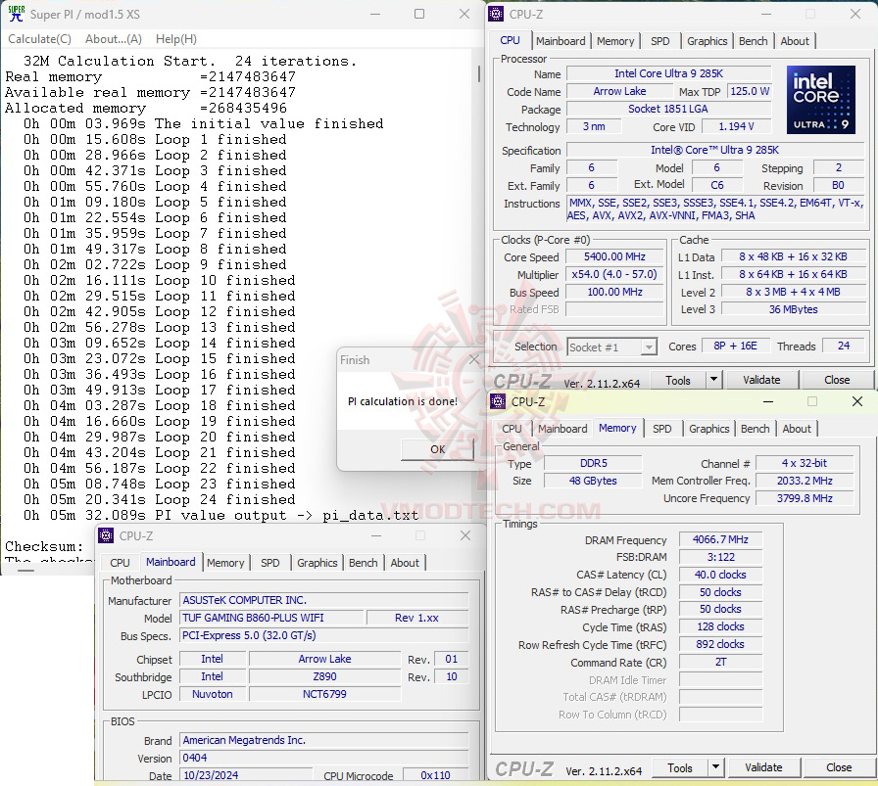
Task: Expand Tools dropdown arrow in Memory CPU-Z window
Action: [x=715, y=767]
